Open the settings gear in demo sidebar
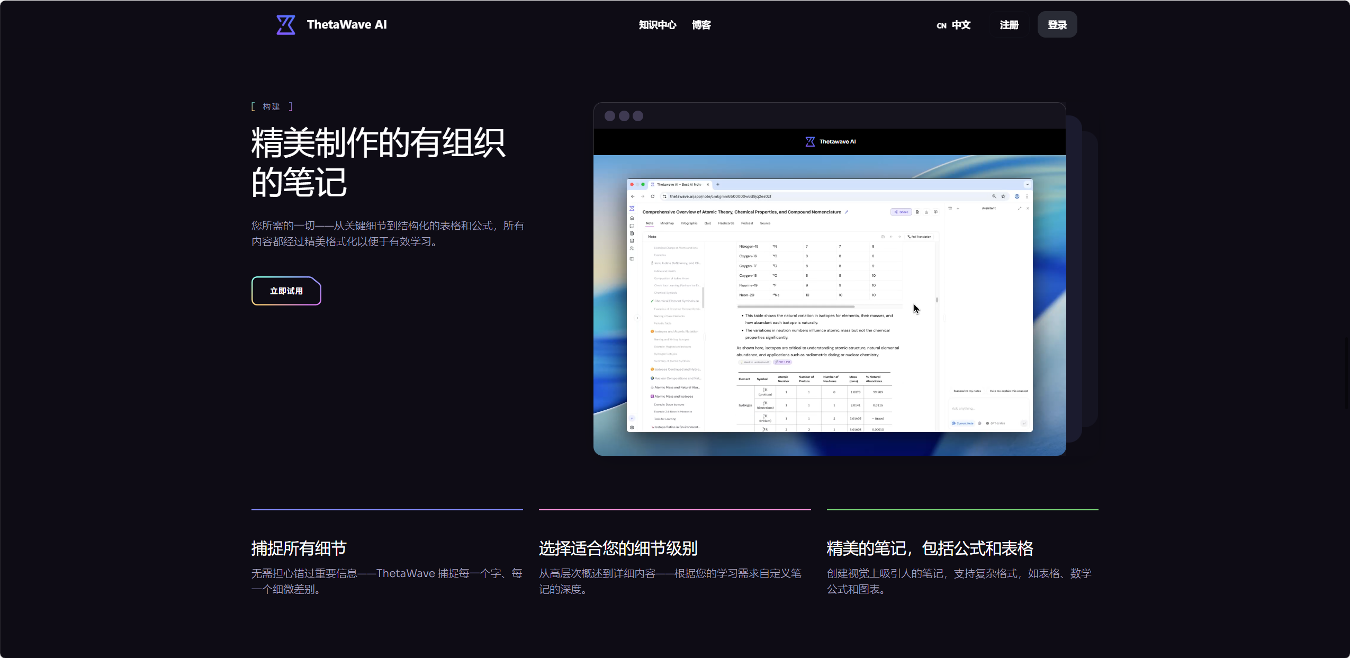1350x658 pixels. [632, 427]
